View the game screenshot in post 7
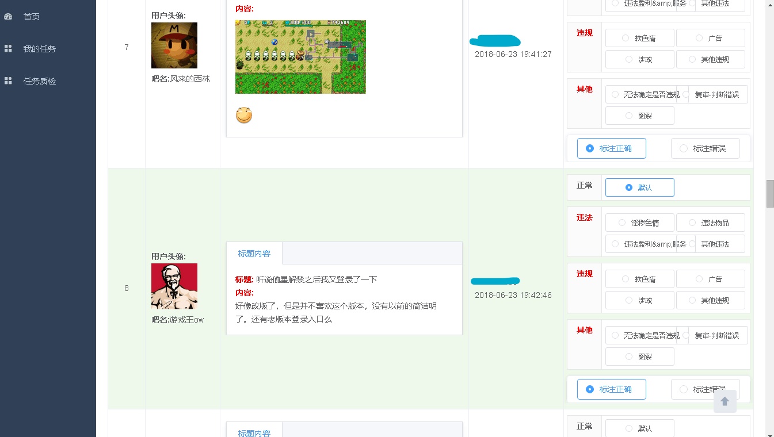This screenshot has height=437, width=774. (x=300, y=56)
